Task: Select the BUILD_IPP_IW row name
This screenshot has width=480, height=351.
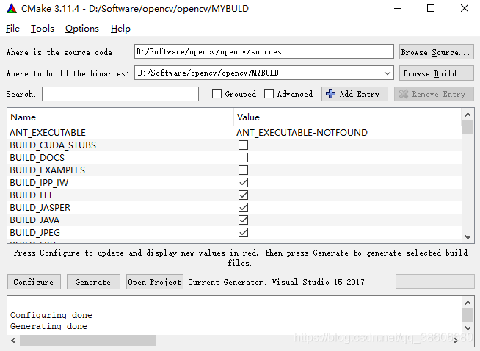Action: (x=39, y=183)
